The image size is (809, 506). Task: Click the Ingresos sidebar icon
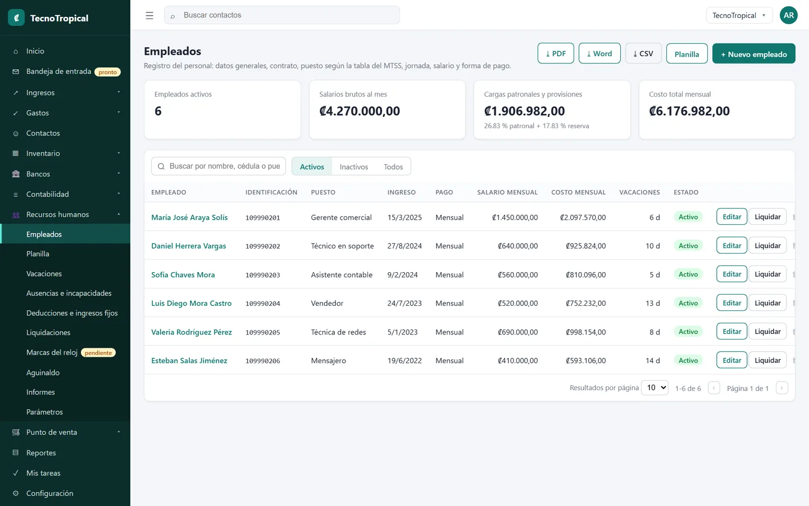click(x=16, y=93)
